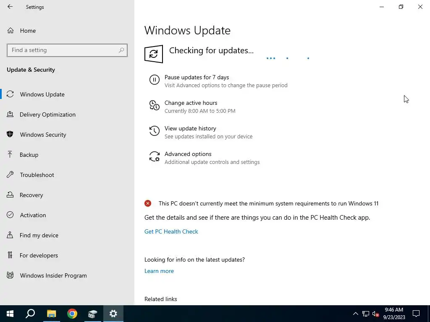The height and width of the screenshot is (322, 430).
Task: Click the Delivery Optimization icon
Action: 10,114
